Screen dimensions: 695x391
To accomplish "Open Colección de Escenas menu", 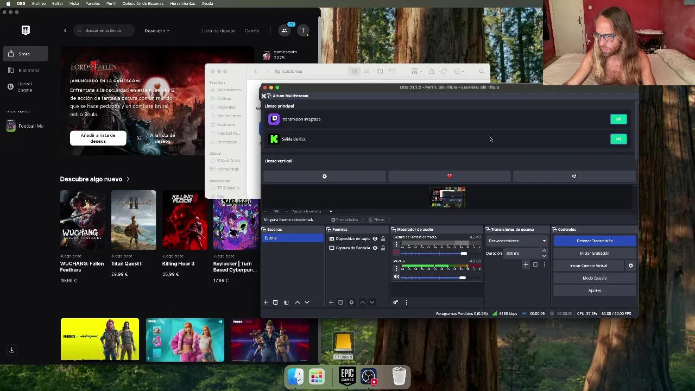I will [x=143, y=3].
